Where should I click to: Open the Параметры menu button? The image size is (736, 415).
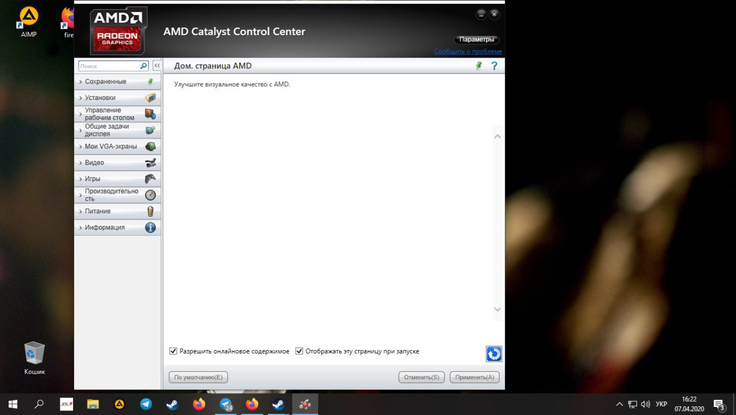477,40
